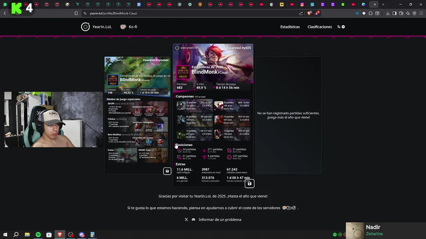
Task: Click the yearin.lol address bar URL
Action: tap(113, 13)
